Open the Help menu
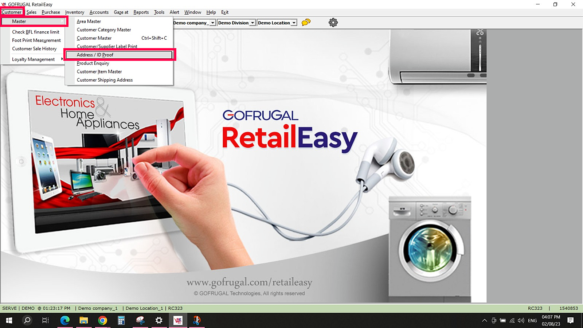Image resolution: width=583 pixels, height=328 pixels. [x=211, y=12]
